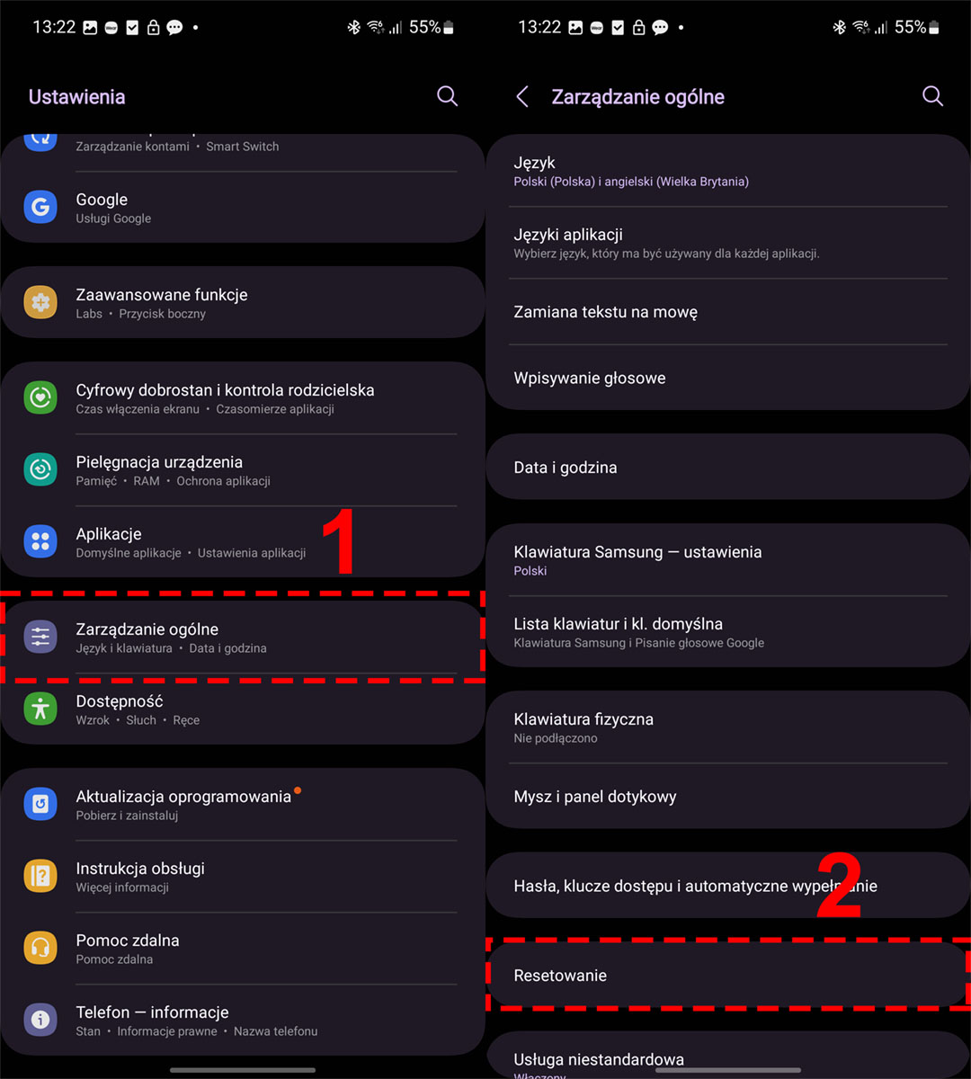Tap the search icon in Zarządzanie ogólne header

tap(932, 96)
